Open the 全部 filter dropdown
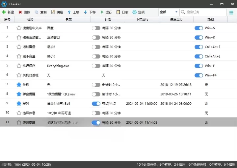The height and width of the screenshot is (168, 237). [x=169, y=12]
